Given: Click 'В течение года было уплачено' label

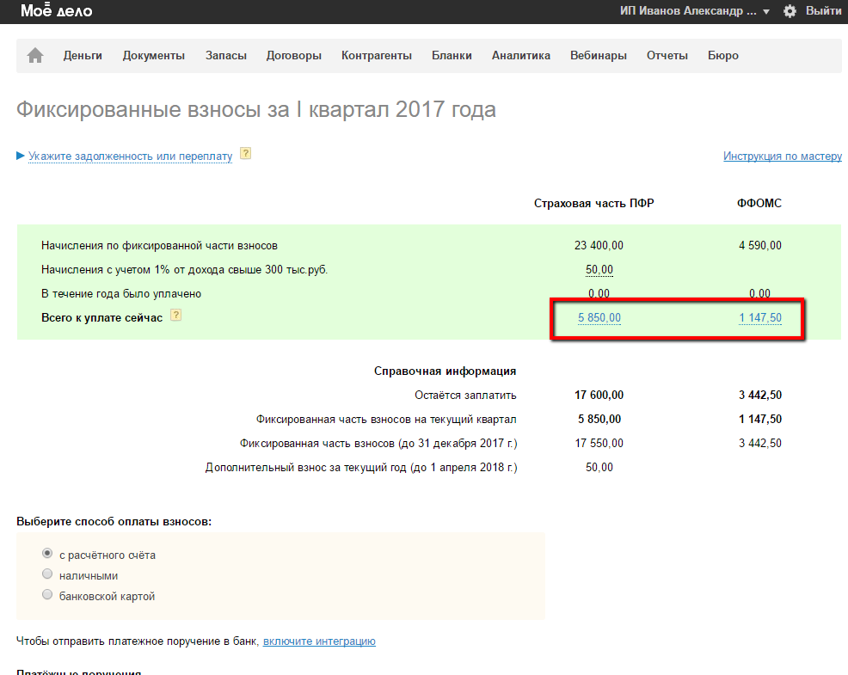Looking at the screenshot, I should click(x=121, y=294).
